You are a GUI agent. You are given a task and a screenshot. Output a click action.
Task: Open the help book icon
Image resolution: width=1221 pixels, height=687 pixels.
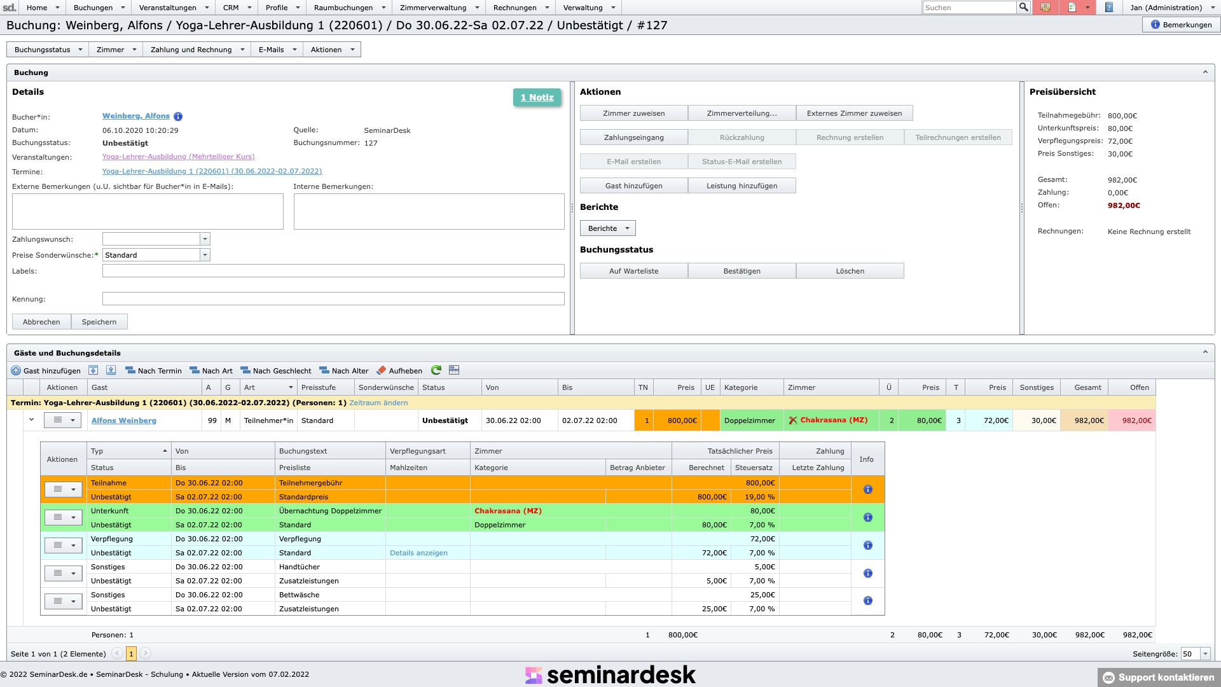(x=1109, y=7)
